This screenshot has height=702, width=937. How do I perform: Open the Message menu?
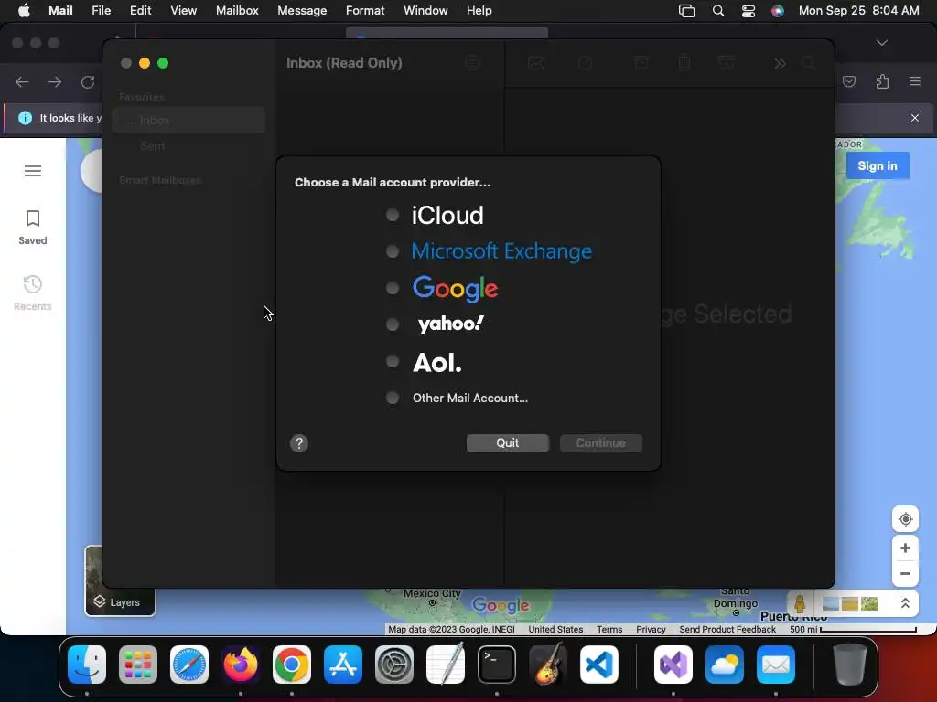[x=302, y=11]
